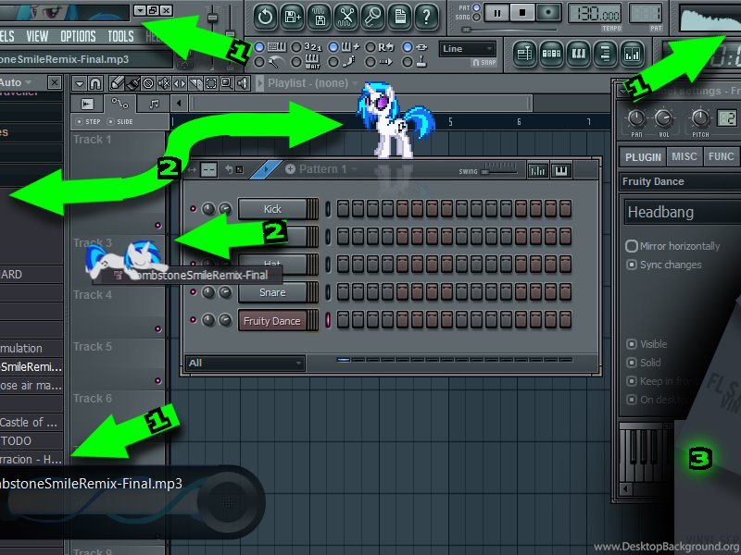Screen dimensions: 741x555
Task: Select the speaker playback tool in playlist
Action: coord(243,84)
